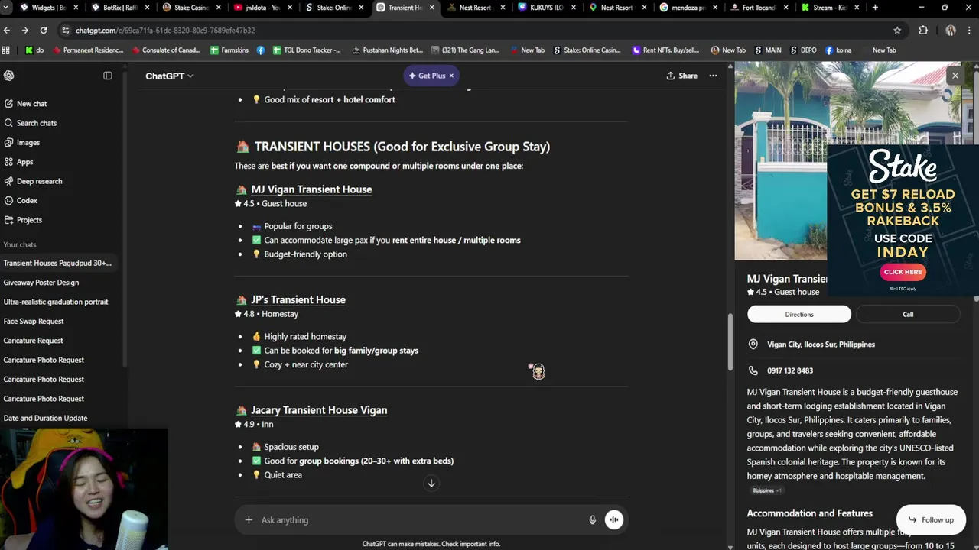Open the Permanent Residence bookmark
Viewport: 979px width, 550px height.
point(87,50)
